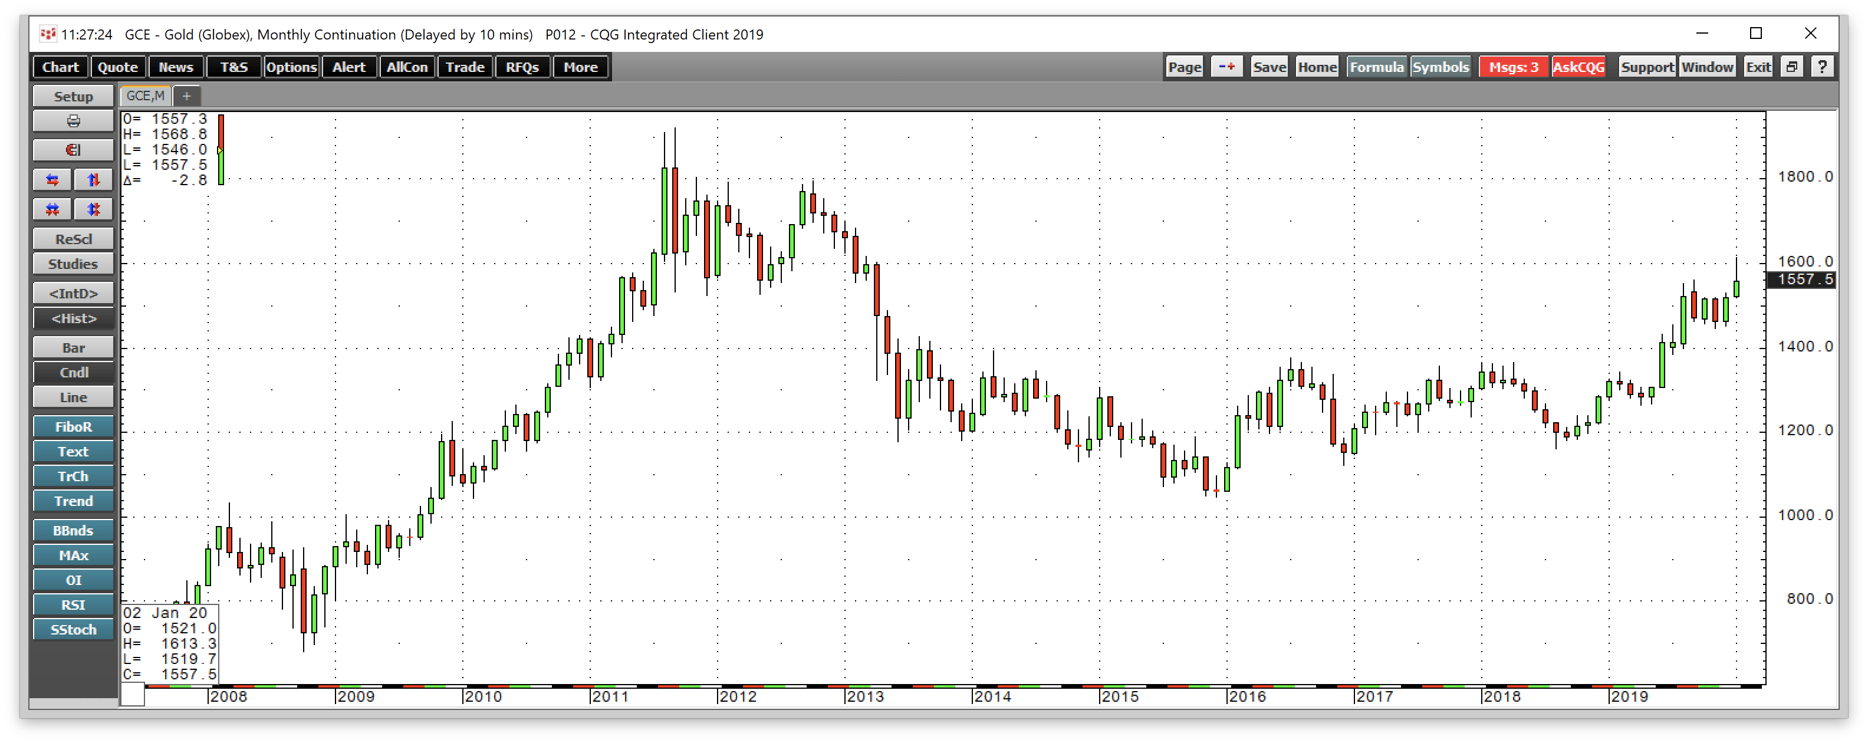Screen dimensions: 1868x743
Task: Add a new chart tab with plus button
Action: [x=186, y=96]
